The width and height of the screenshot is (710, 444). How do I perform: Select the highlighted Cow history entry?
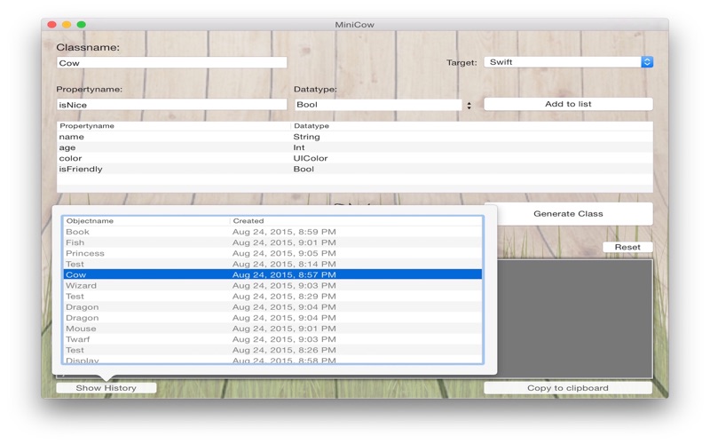[272, 274]
